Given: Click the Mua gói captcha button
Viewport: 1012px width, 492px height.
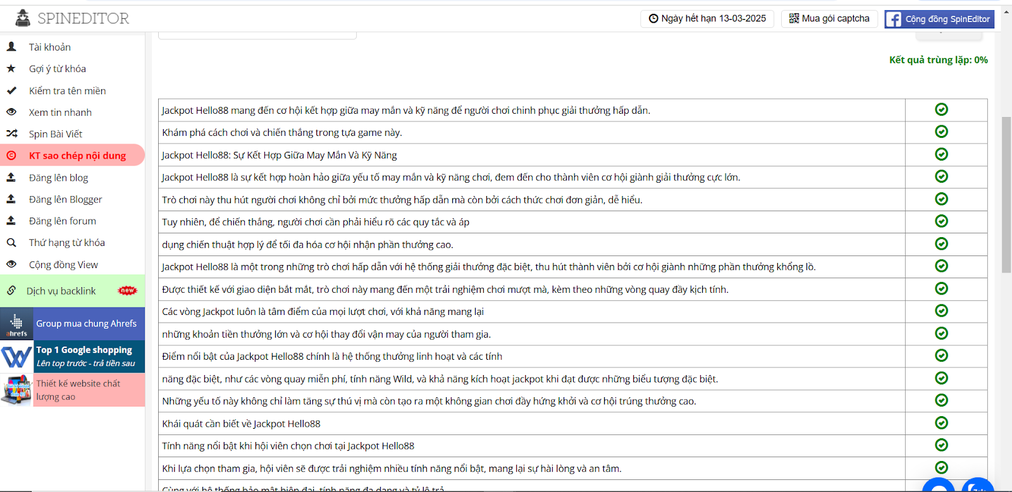Looking at the screenshot, I should (x=829, y=18).
